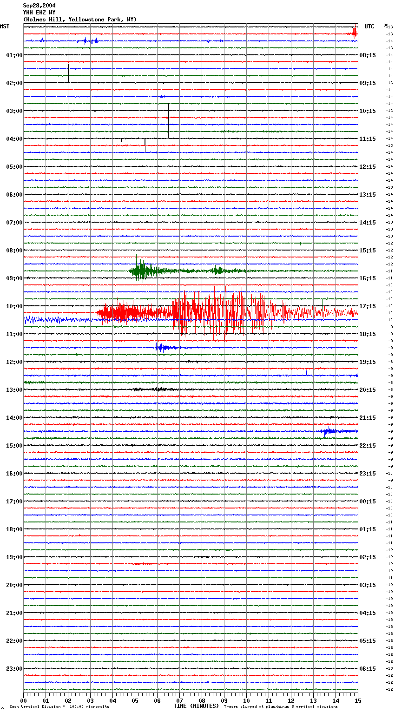Click the 04:15 UTC time label
395x713 pixels.
point(368,613)
